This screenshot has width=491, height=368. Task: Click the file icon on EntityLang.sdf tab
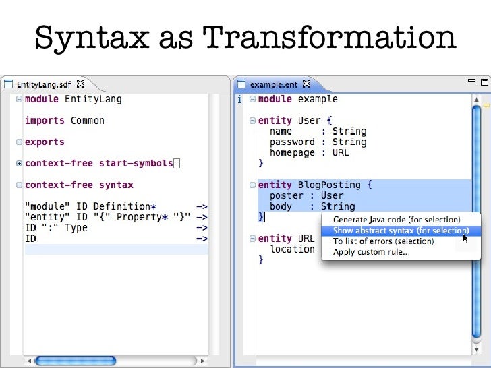point(8,84)
